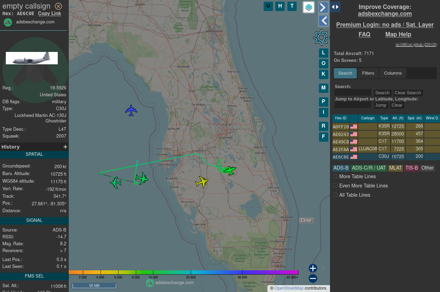This screenshot has height=292, width=440.
Task: Open map settings gear icon
Action: [x=321, y=37]
